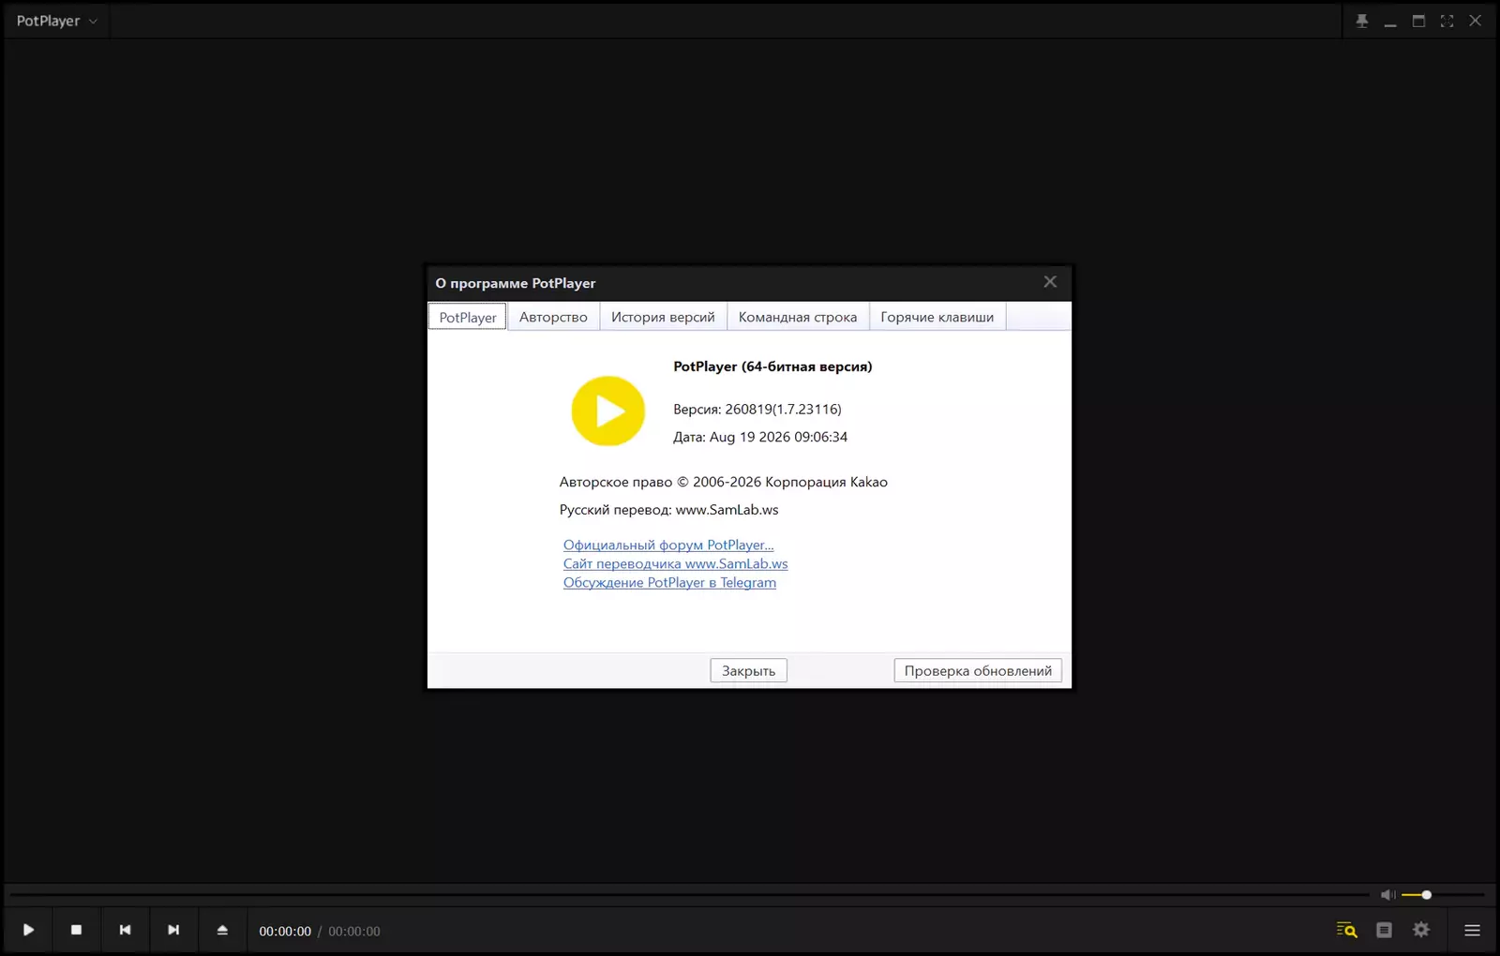
Task: Open the Официальный форум PotPlayer link
Action: pos(668,545)
